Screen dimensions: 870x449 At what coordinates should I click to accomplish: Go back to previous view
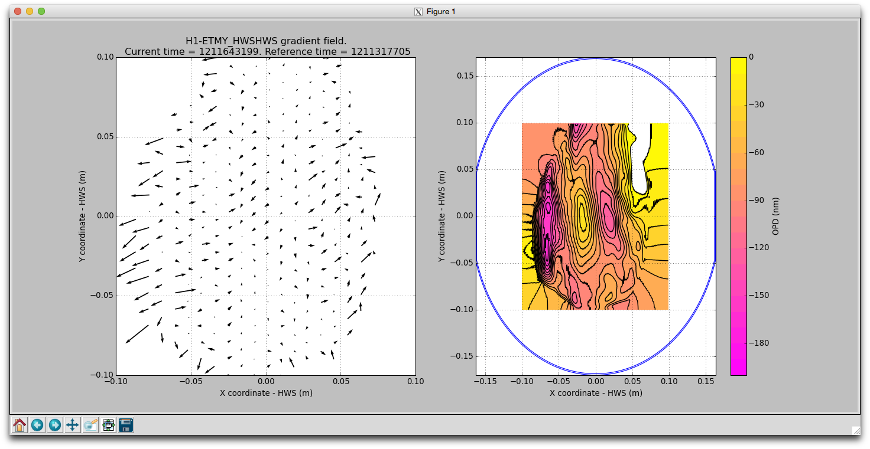point(37,425)
